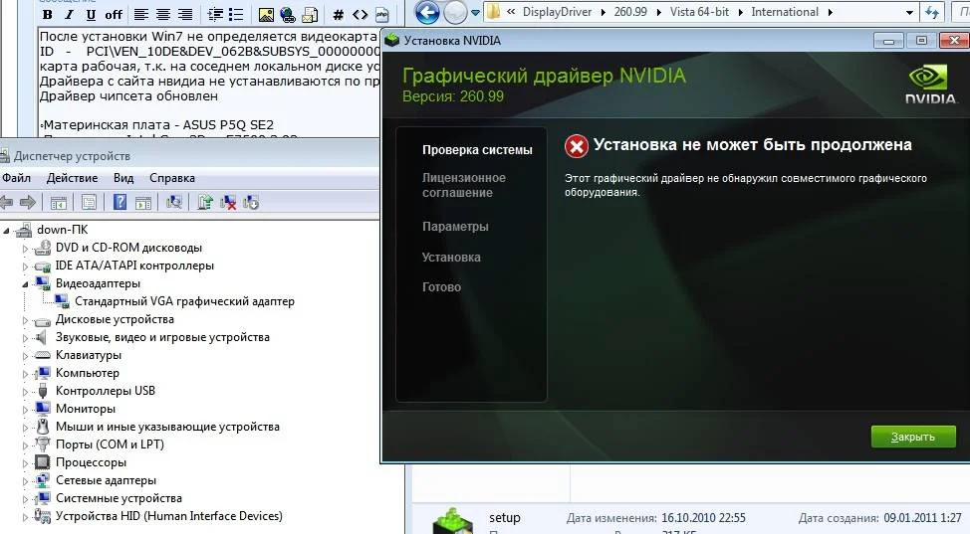Screen dimensions: 970x534
Task: Open the arrow dropdown after DisplayDriver breadcrumb
Action: [604, 12]
